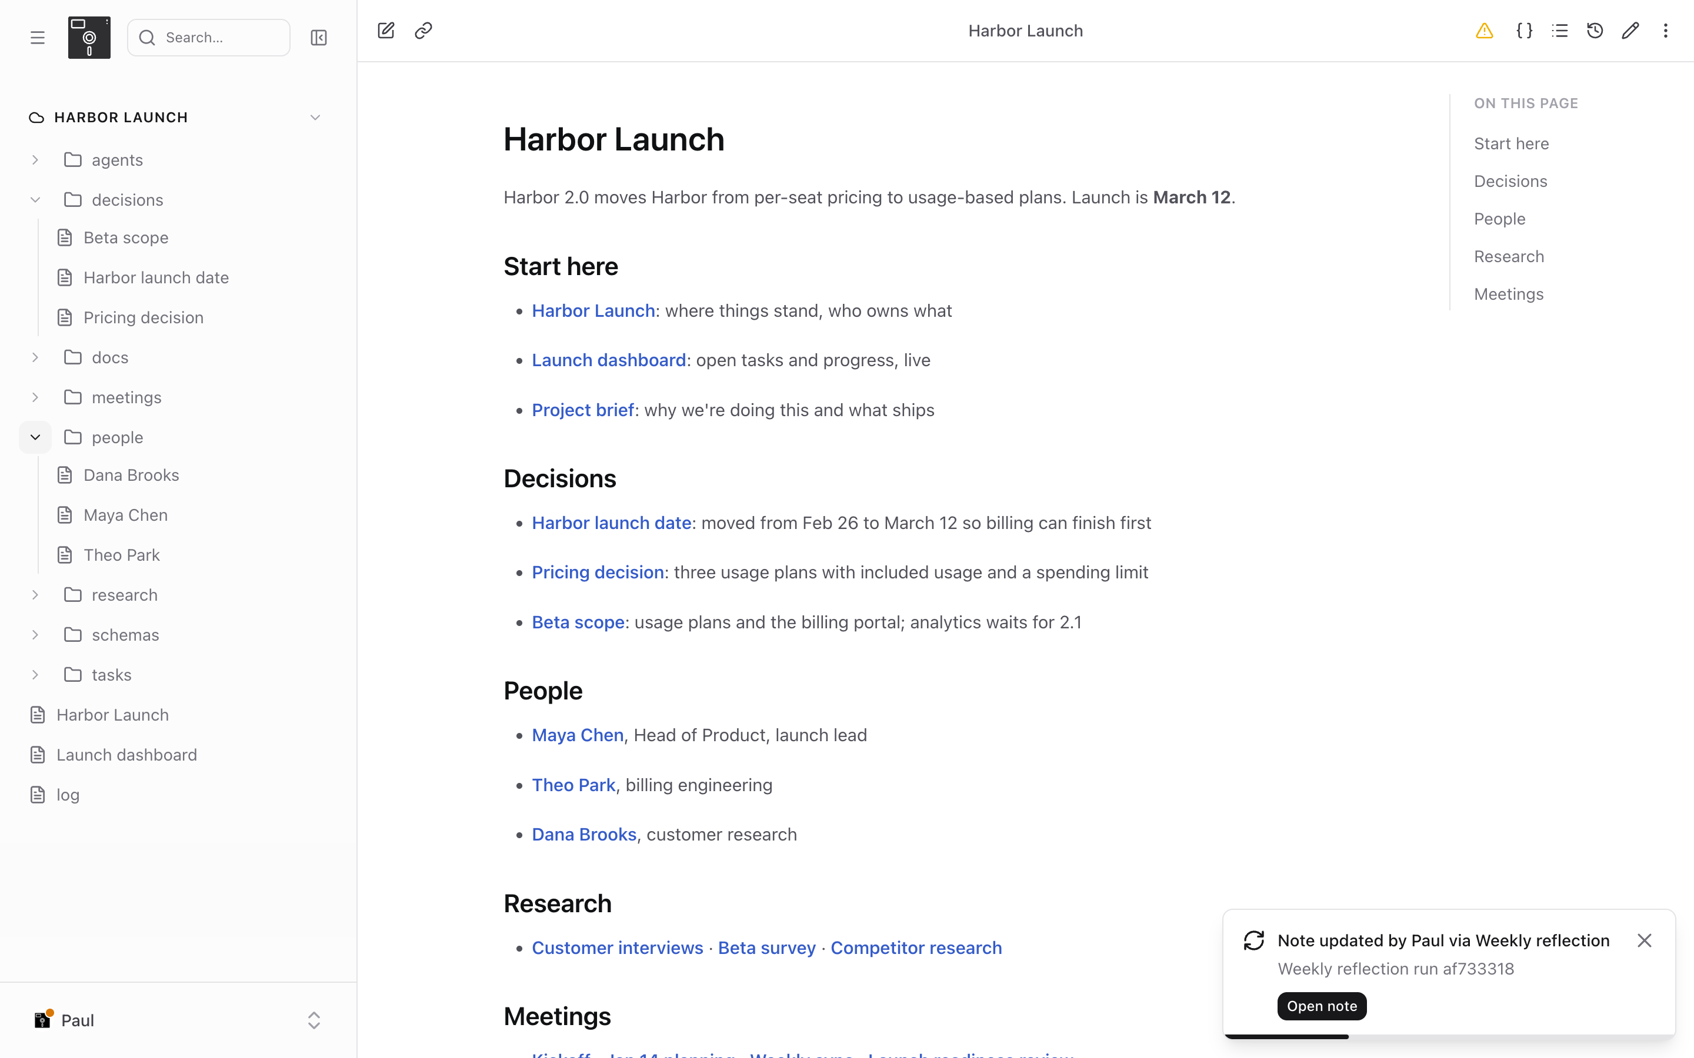This screenshot has width=1694, height=1058.
Task: Open the Theo Park link under People
Action: coord(573,785)
